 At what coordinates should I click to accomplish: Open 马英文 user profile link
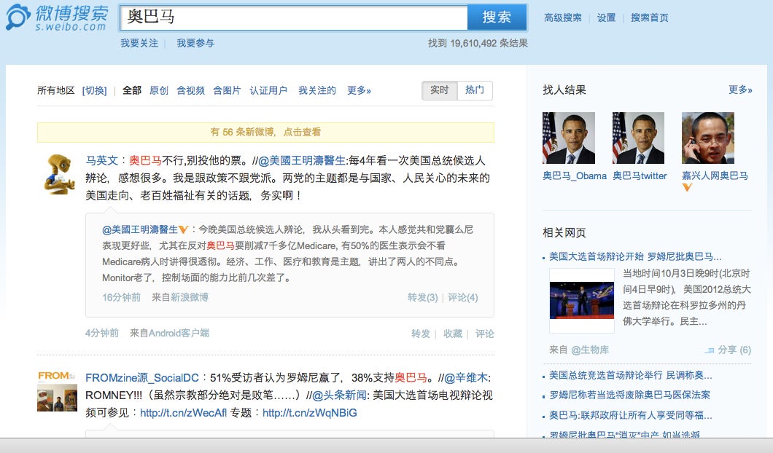101,160
